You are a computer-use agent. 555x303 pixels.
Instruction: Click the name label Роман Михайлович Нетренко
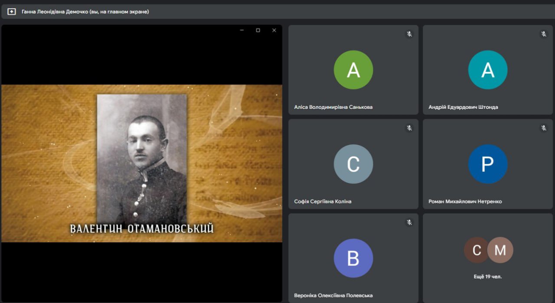click(x=465, y=202)
